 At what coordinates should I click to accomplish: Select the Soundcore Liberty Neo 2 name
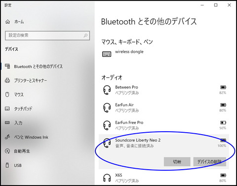(x=138, y=140)
